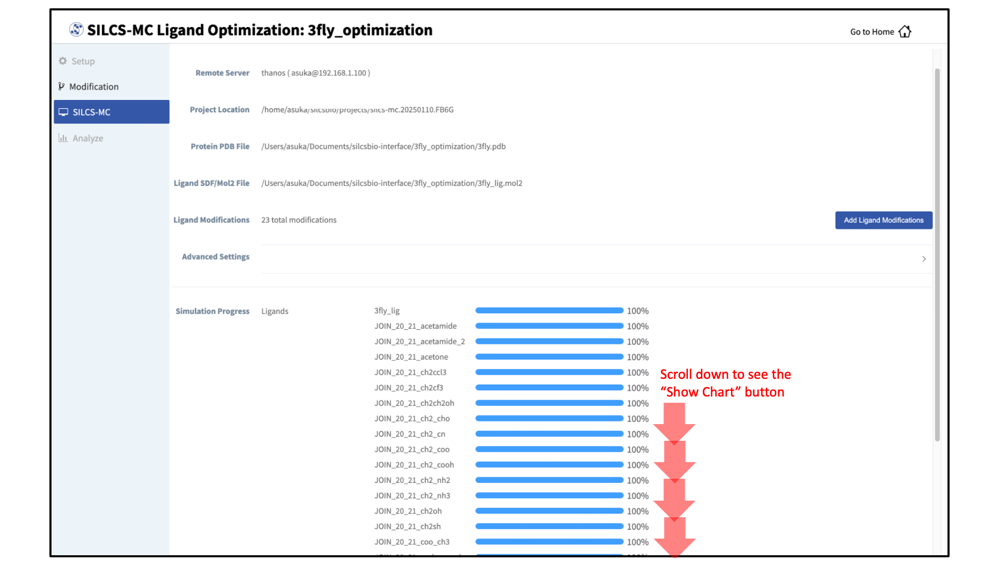The width and height of the screenshot is (999, 562).
Task: Switch to the Modification tab
Action: (x=94, y=86)
